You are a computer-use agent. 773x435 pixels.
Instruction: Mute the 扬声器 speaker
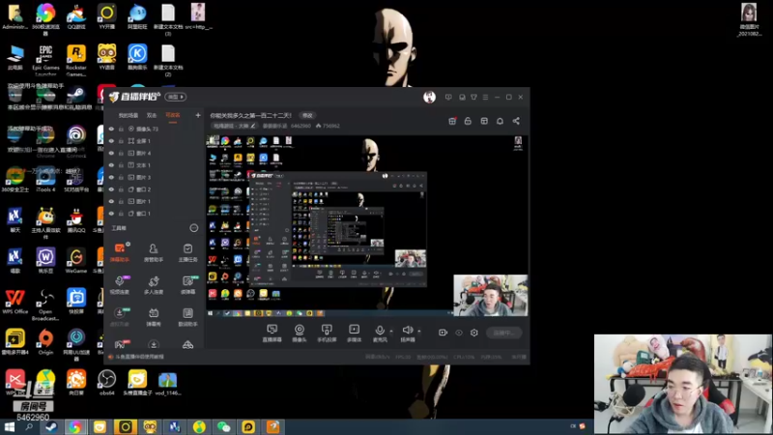coord(407,333)
